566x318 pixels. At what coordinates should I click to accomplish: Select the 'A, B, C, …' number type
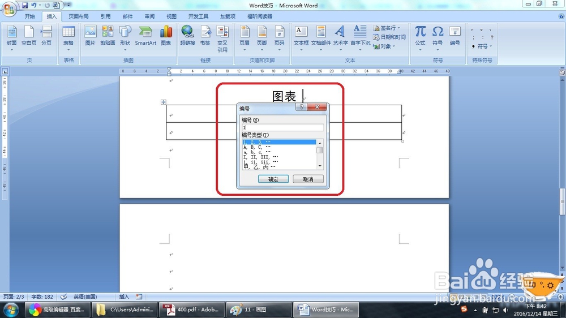[278, 147]
